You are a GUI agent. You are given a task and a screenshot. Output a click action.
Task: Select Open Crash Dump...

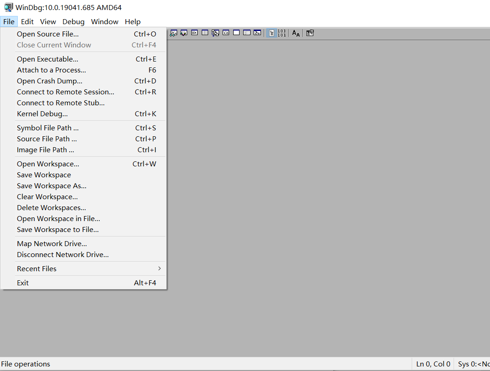coord(83,81)
